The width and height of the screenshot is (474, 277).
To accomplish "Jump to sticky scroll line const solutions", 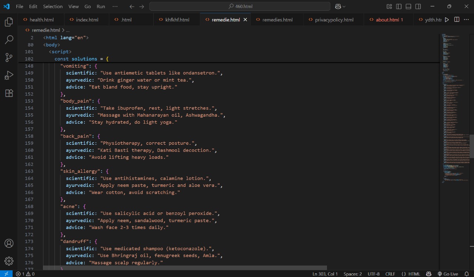I will [x=81, y=59].
